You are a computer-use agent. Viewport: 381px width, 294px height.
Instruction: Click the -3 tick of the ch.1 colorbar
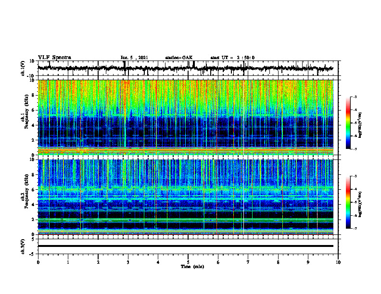click(x=355, y=97)
